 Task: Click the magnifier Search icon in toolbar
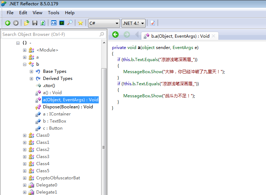70,23
